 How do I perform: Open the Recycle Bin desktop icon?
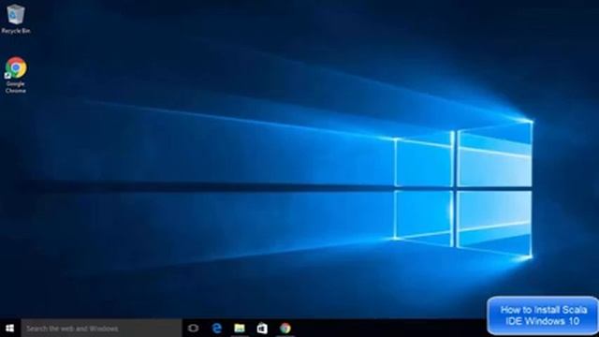[x=16, y=19]
